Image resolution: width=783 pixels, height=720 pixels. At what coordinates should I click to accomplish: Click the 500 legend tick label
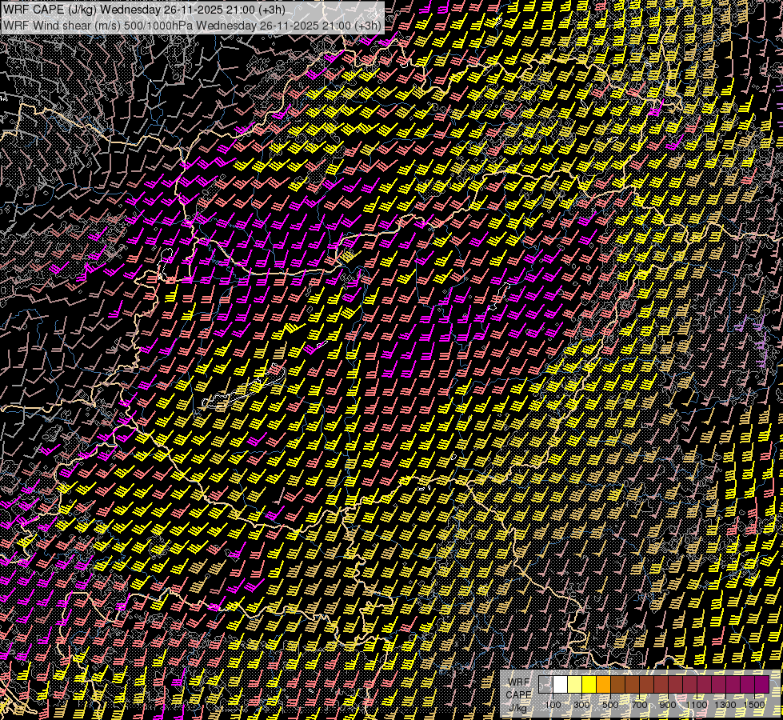611,705
